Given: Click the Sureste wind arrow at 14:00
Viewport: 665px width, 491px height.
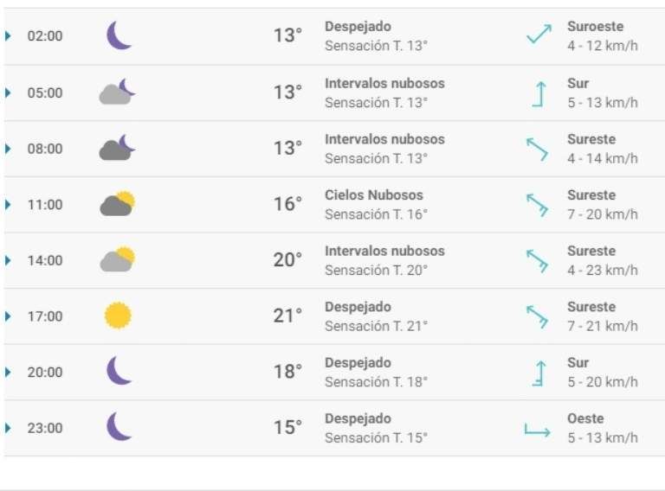Looking at the screenshot, I should [538, 260].
